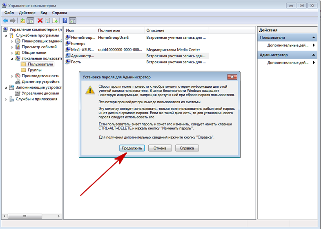Click the Справка button in dialog
Viewport: 321px width, 229px height.
(187, 148)
